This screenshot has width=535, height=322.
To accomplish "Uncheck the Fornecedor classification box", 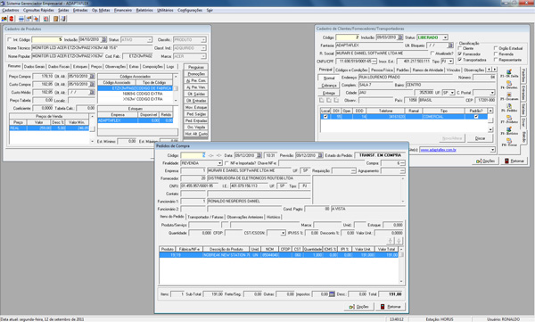I will 460,54.
